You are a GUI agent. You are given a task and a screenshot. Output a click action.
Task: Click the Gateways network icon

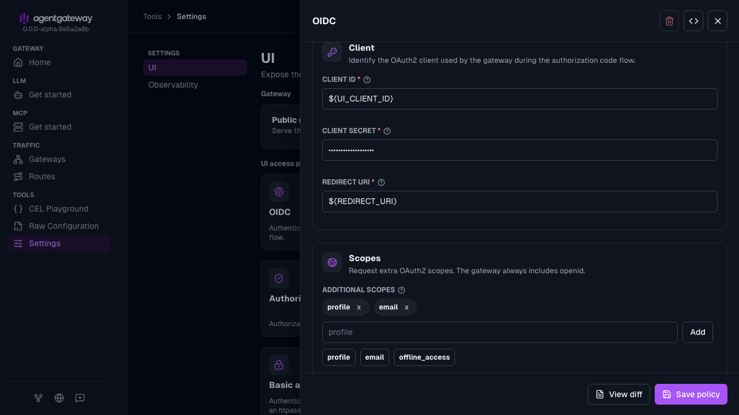[18, 159]
